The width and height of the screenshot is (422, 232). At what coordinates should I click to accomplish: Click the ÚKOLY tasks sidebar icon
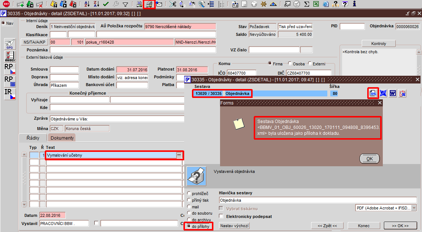tap(10, 57)
